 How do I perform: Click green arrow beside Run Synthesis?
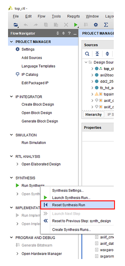click(x=17, y=186)
